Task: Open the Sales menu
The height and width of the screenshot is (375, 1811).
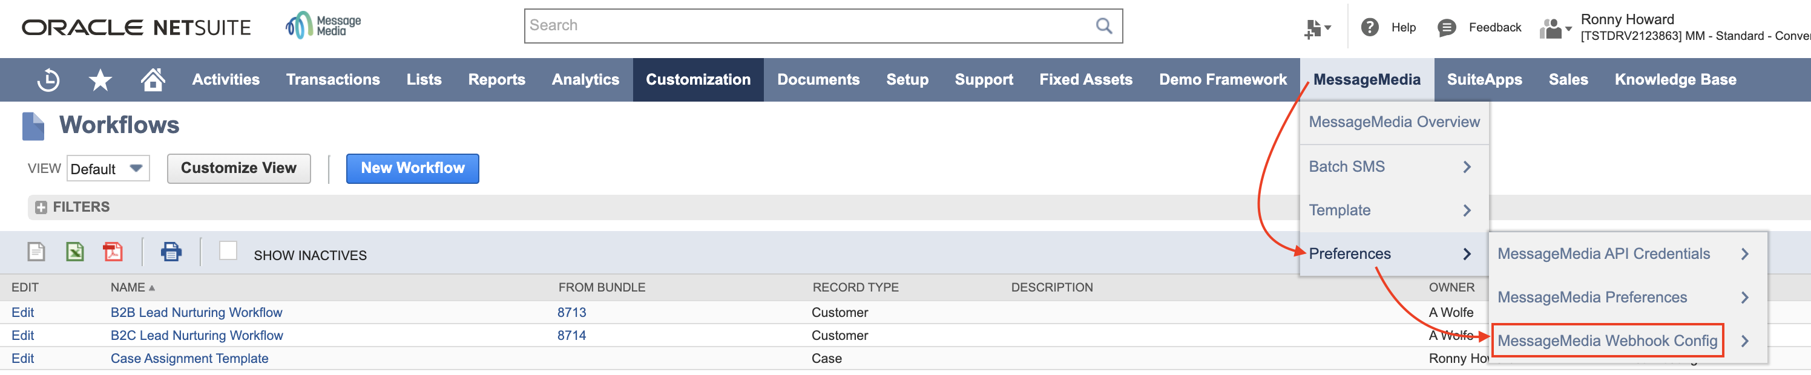Action: (1568, 80)
